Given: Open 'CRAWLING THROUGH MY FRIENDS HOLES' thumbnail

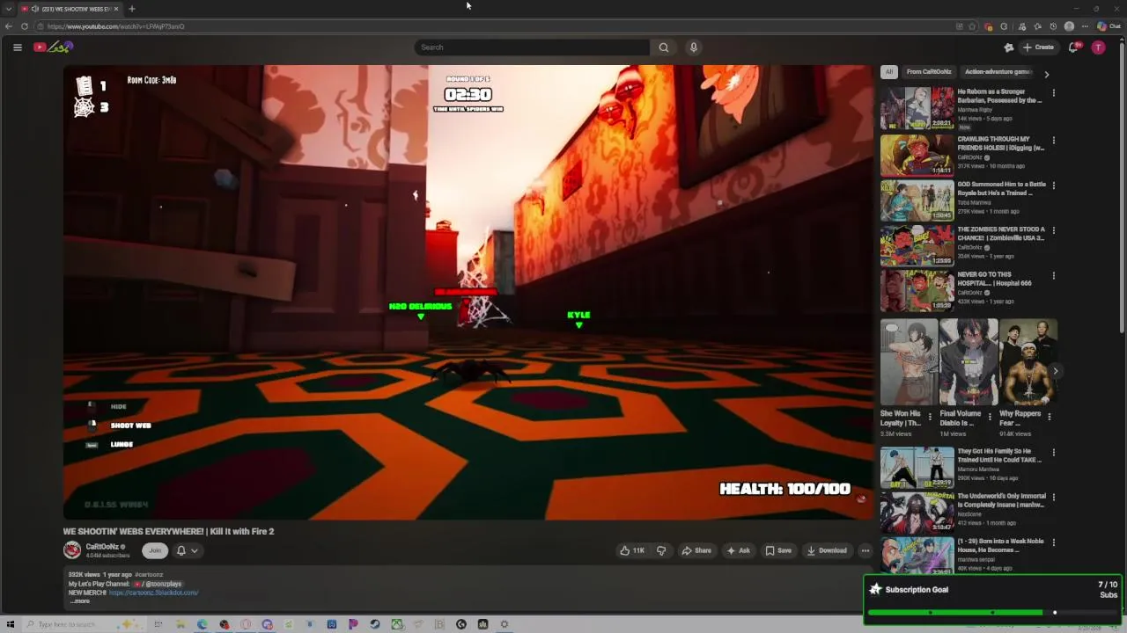Looking at the screenshot, I should (x=917, y=155).
